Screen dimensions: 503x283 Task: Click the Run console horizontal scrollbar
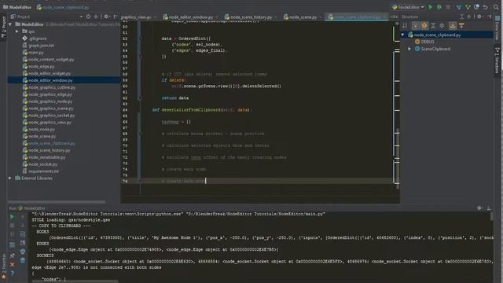tap(75, 281)
